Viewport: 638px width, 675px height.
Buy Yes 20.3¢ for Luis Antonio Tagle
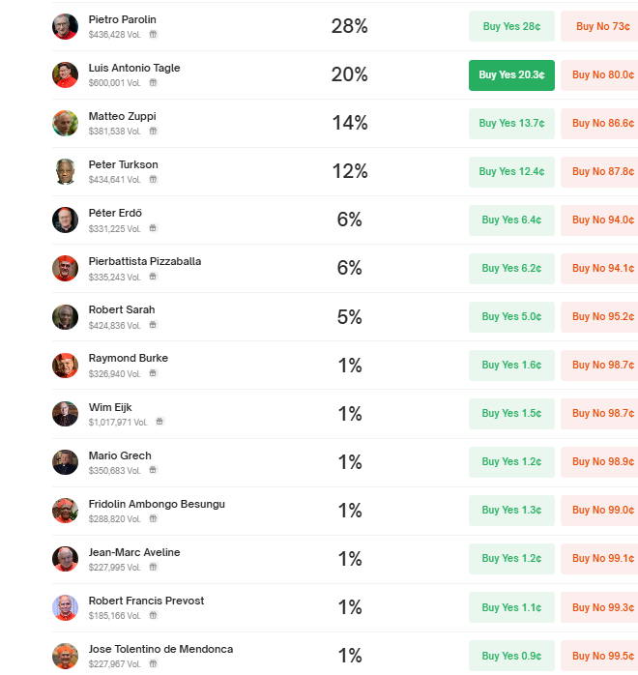pyautogui.click(x=511, y=74)
